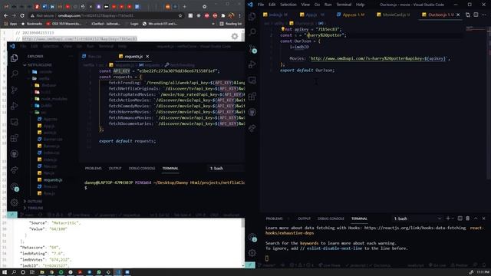The height and width of the screenshot is (276, 491).
Task: Open Windows taskbar search
Action: click(14, 272)
